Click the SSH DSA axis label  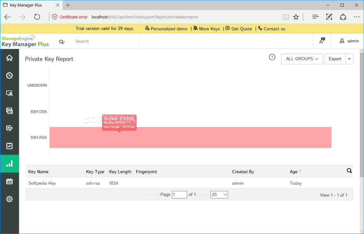click(x=39, y=112)
